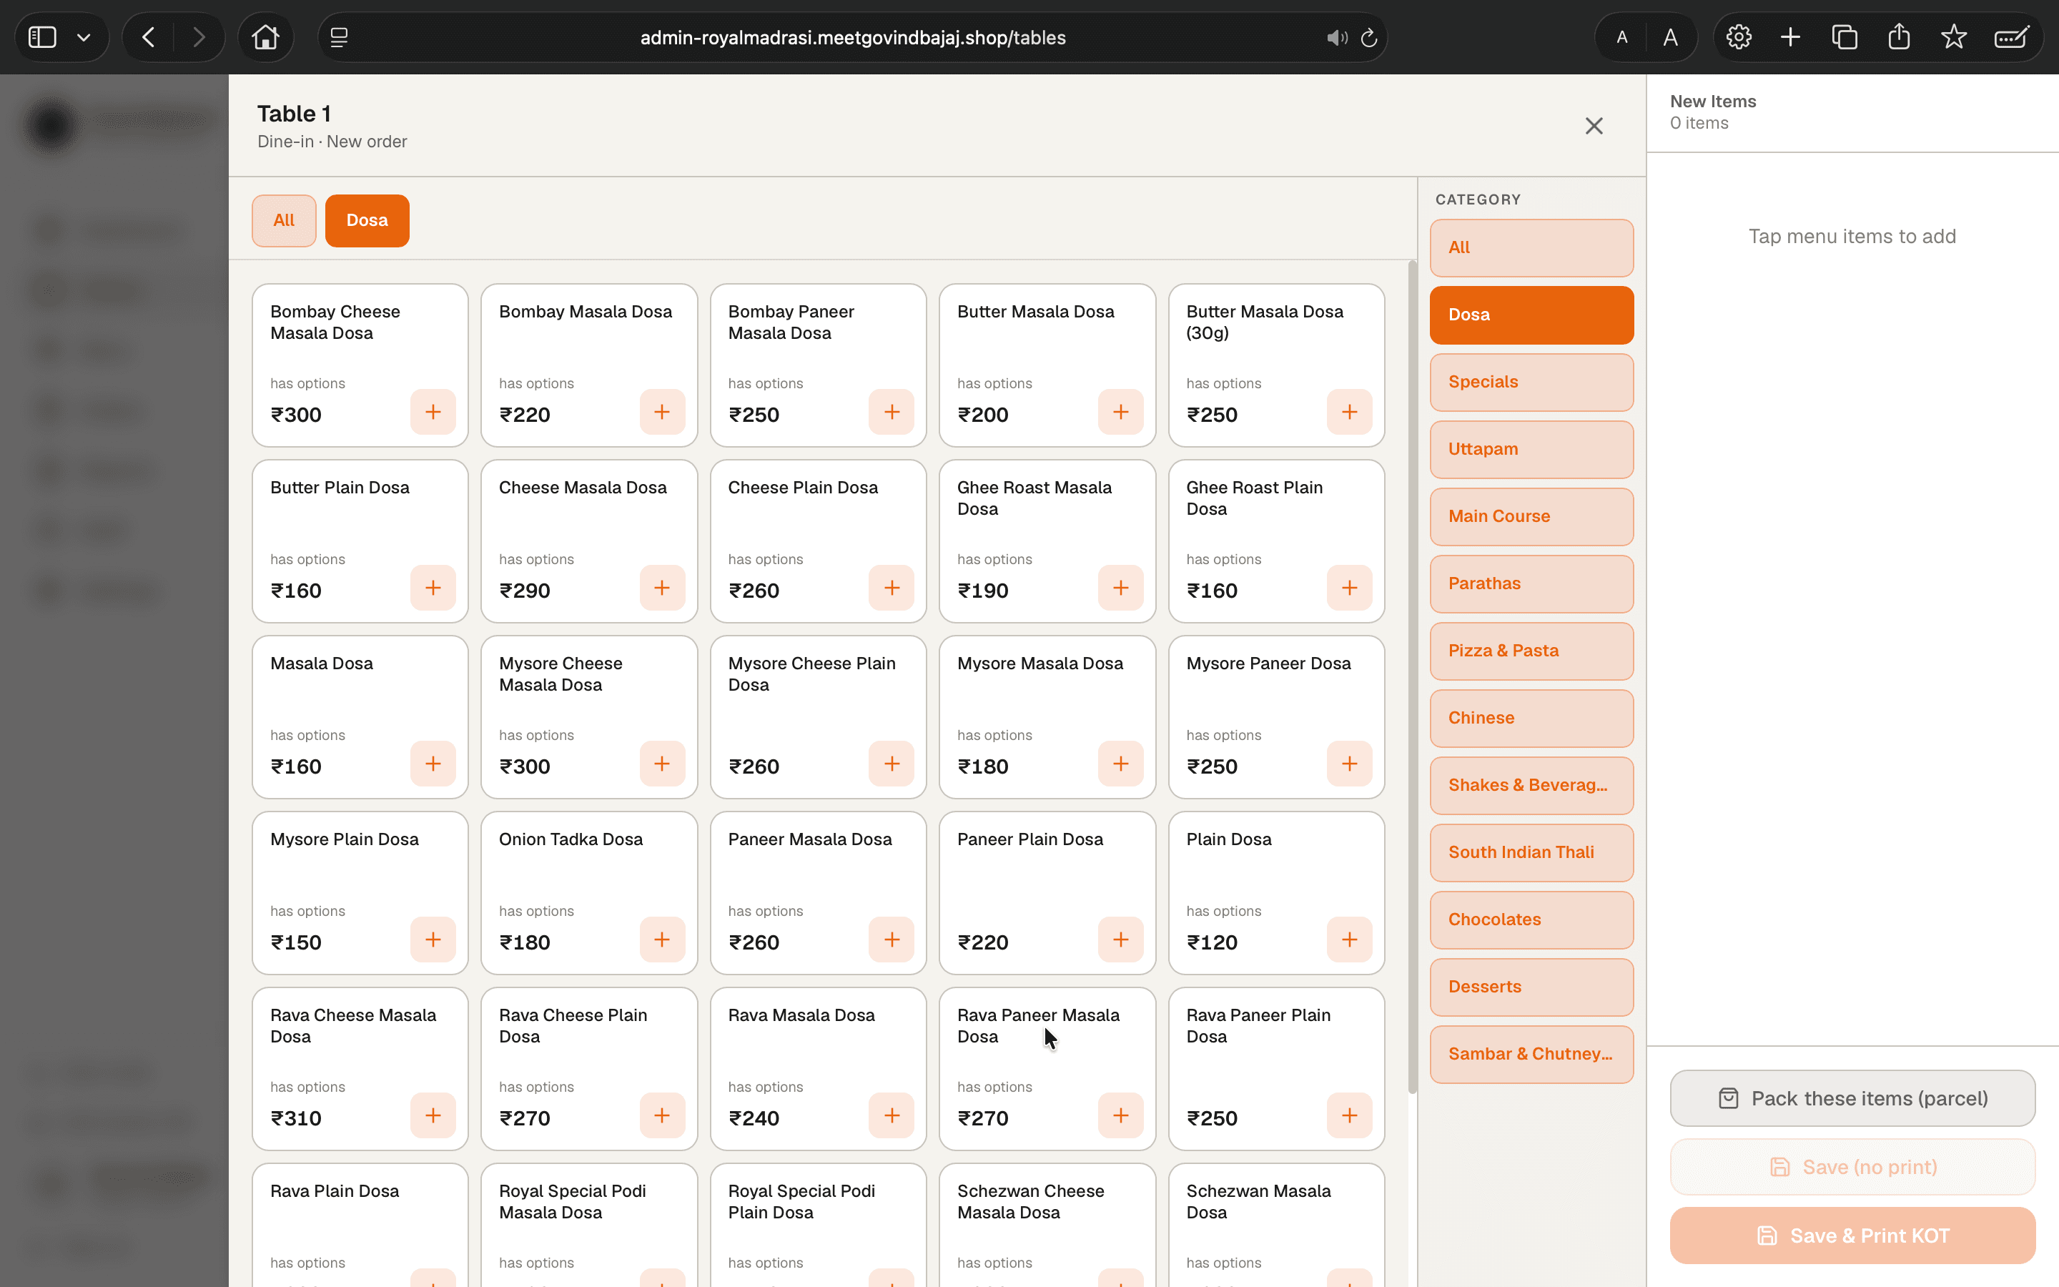This screenshot has width=2059, height=1287.
Task: Add Paneer Masala Dosa with plus icon
Action: pos(892,940)
